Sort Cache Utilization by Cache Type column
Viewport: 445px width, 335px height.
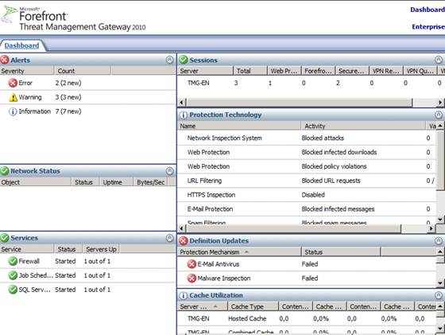pos(253,306)
